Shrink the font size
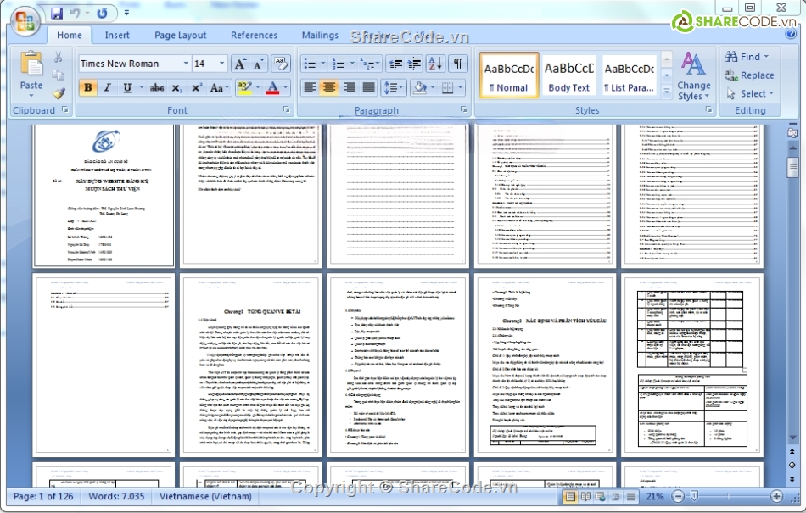 coord(259,64)
